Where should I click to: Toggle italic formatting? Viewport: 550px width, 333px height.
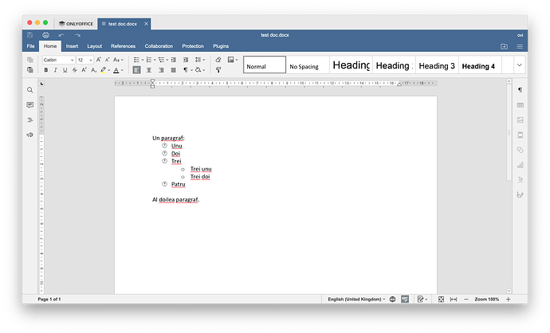(x=56, y=70)
